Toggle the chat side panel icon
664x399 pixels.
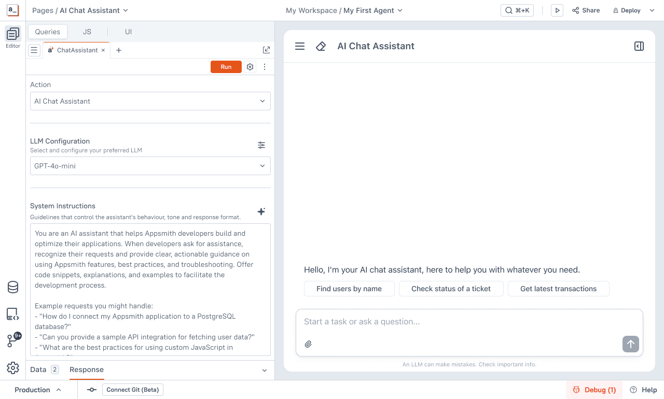click(639, 46)
